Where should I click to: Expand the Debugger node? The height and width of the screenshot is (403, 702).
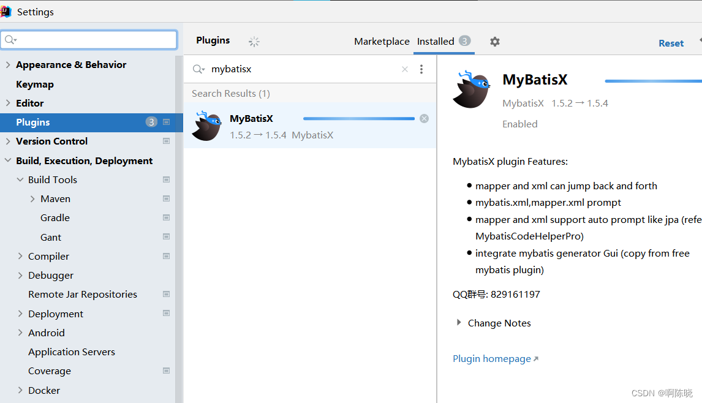pos(20,276)
